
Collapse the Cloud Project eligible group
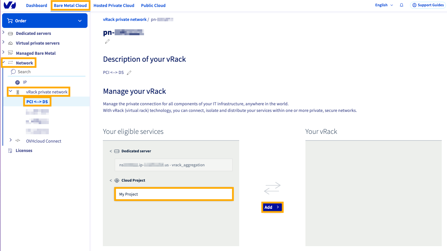(x=111, y=181)
